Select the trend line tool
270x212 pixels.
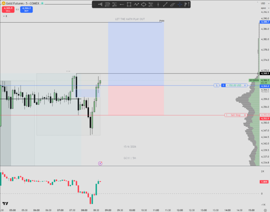pyautogui.click(x=165, y=5)
